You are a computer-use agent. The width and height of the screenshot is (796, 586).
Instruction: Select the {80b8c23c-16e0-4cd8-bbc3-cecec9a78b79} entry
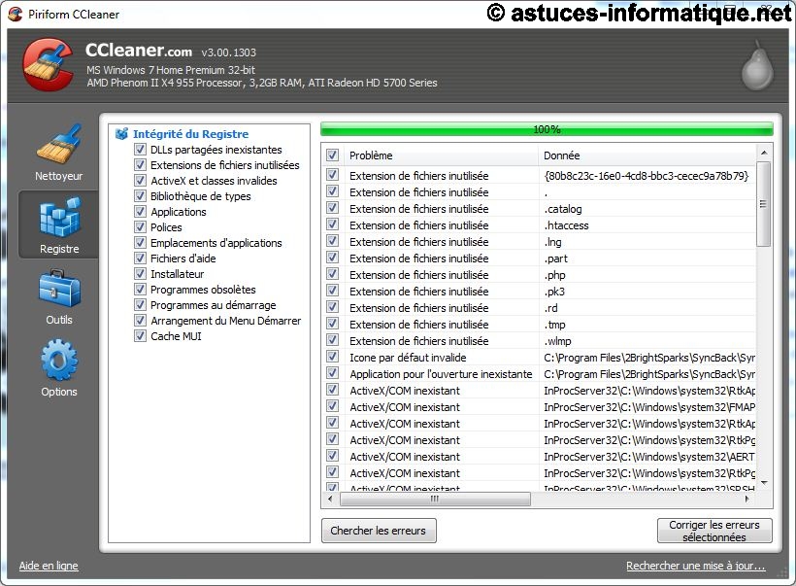pyautogui.click(x=647, y=176)
